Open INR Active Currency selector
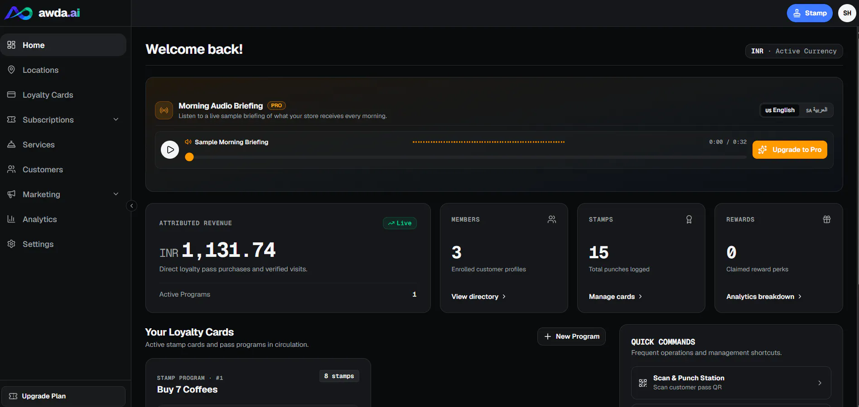859x407 pixels. (x=794, y=51)
